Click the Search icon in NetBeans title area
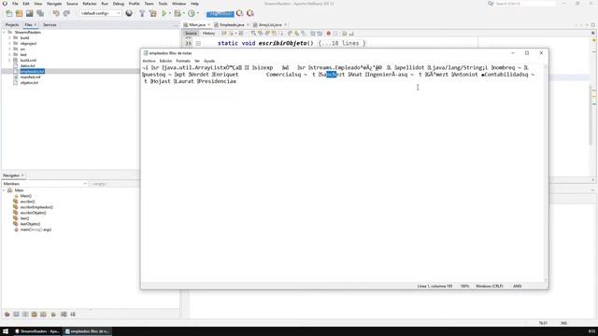598x336 pixels. pos(491,4)
